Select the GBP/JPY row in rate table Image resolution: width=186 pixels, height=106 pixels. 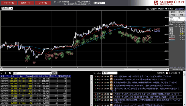(35, 83)
